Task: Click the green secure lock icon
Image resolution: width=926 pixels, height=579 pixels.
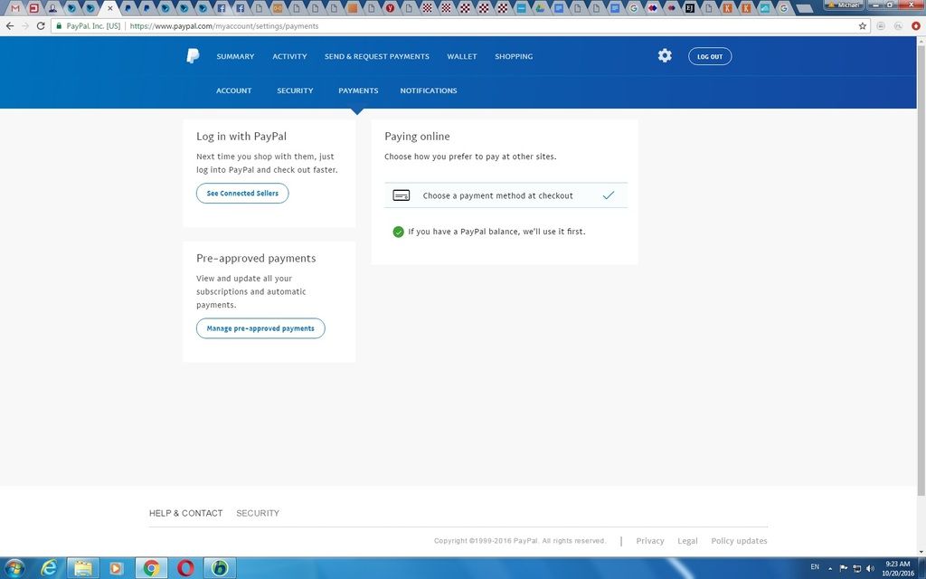Action: coord(59,26)
